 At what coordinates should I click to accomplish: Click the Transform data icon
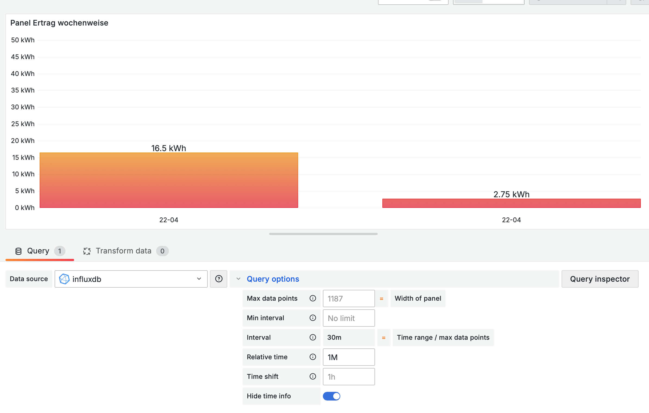point(87,251)
